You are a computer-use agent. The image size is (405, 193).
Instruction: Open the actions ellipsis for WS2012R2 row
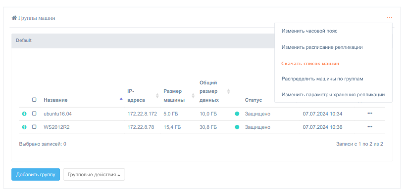tap(370, 127)
